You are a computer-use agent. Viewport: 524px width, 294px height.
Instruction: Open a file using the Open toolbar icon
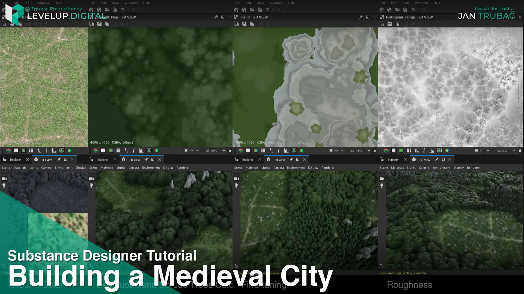pos(107,10)
